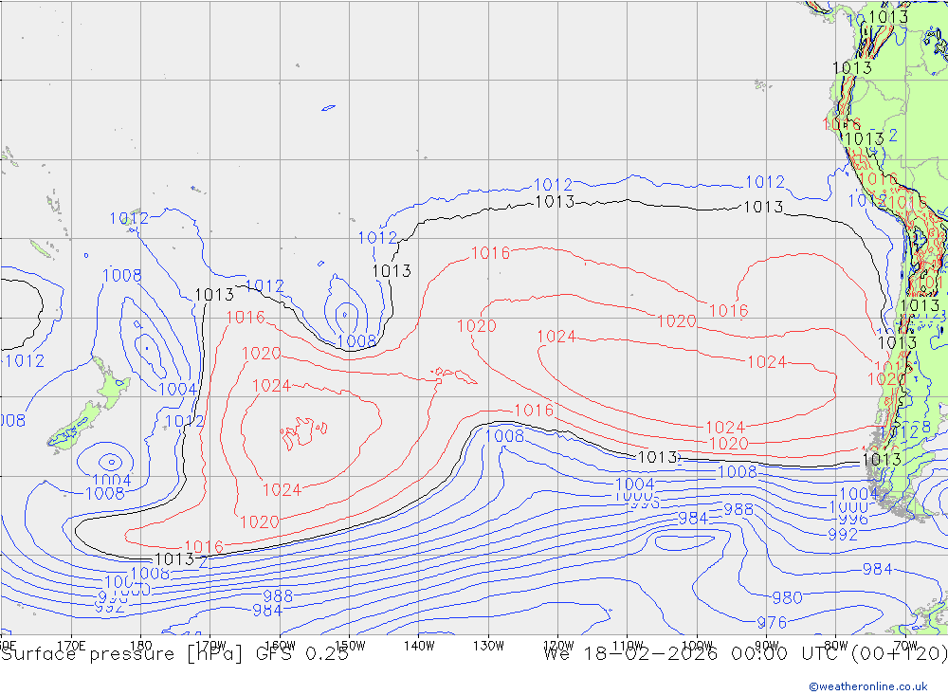Click the weatheronline.co.uk copyright text

pos(868,686)
